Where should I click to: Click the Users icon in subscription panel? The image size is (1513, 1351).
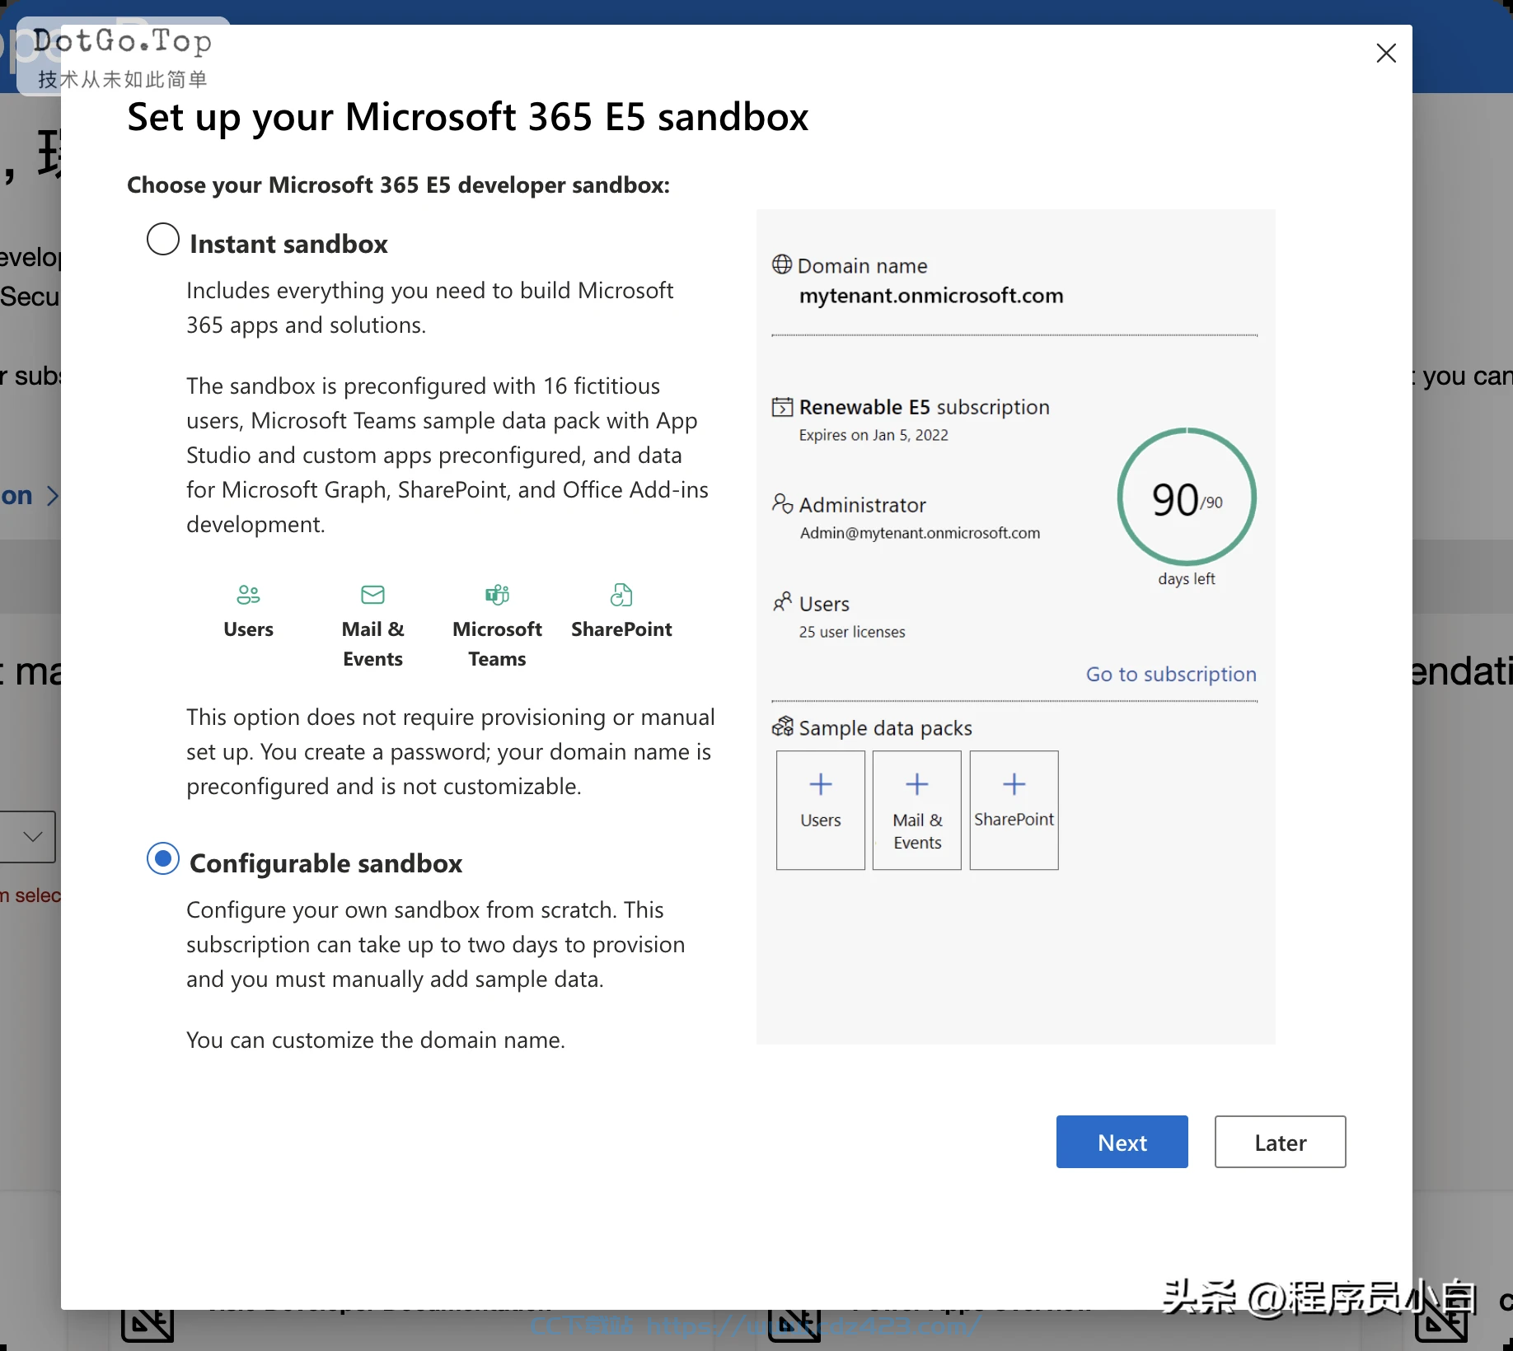[782, 602]
